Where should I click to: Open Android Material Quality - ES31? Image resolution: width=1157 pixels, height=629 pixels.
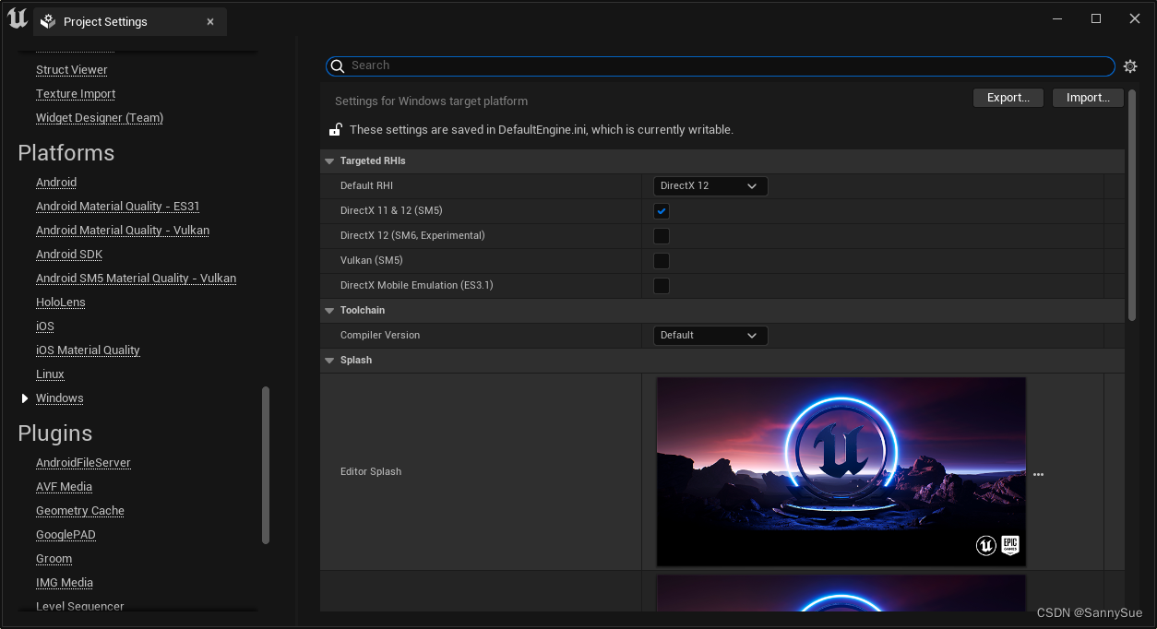tap(118, 207)
